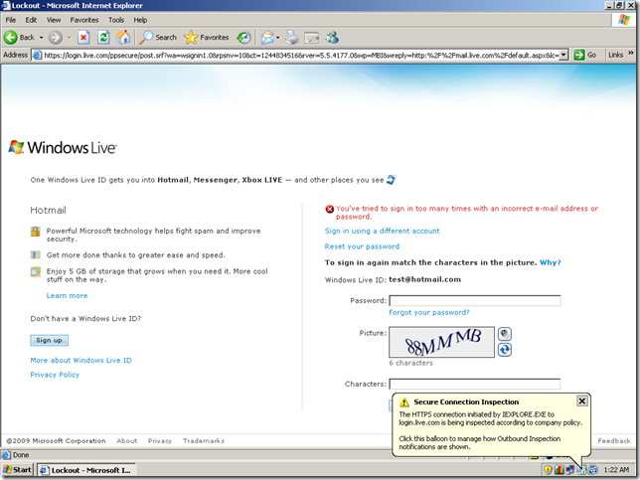Click the footer 'Privacy' link

pyautogui.click(x=160, y=441)
